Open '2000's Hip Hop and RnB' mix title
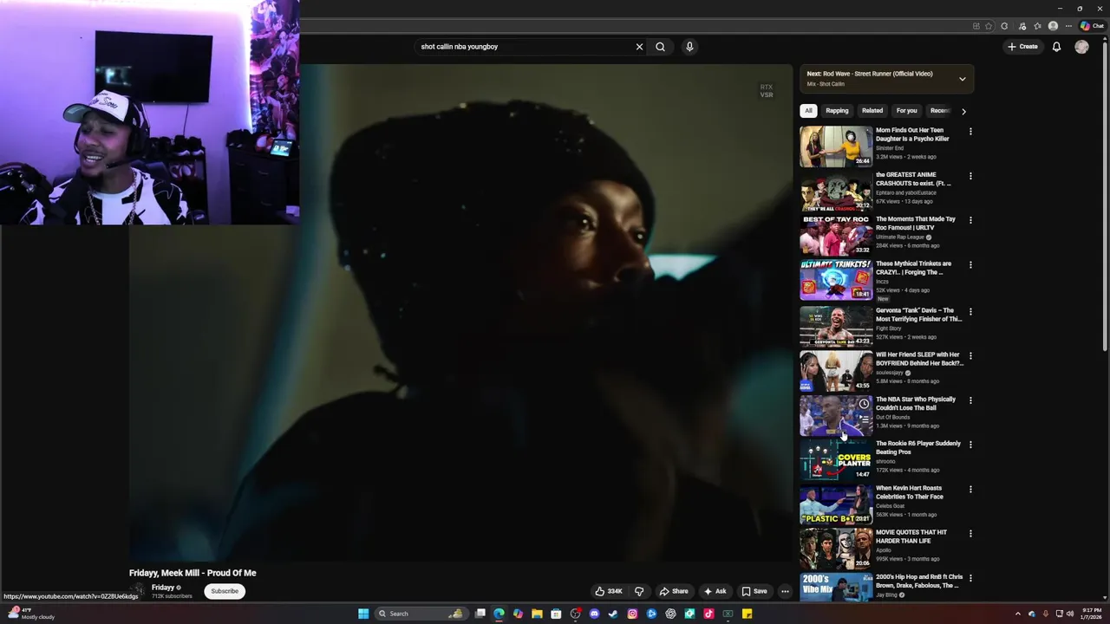The image size is (1110, 624). (x=919, y=582)
